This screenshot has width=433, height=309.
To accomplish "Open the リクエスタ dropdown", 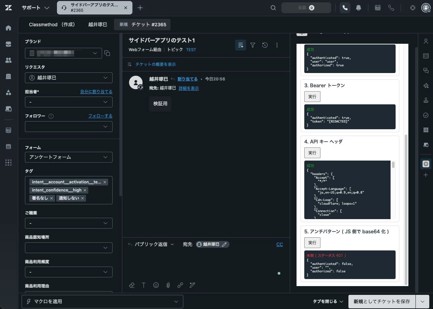I will [69, 78].
